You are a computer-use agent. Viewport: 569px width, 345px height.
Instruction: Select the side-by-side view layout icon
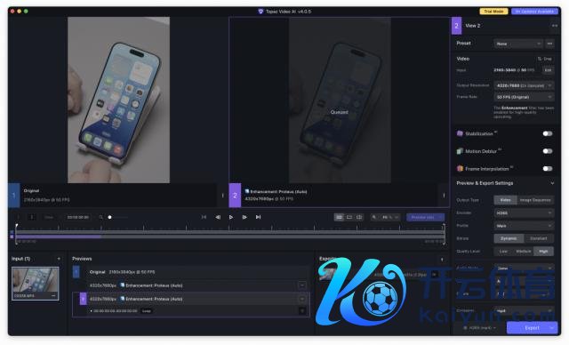339,217
